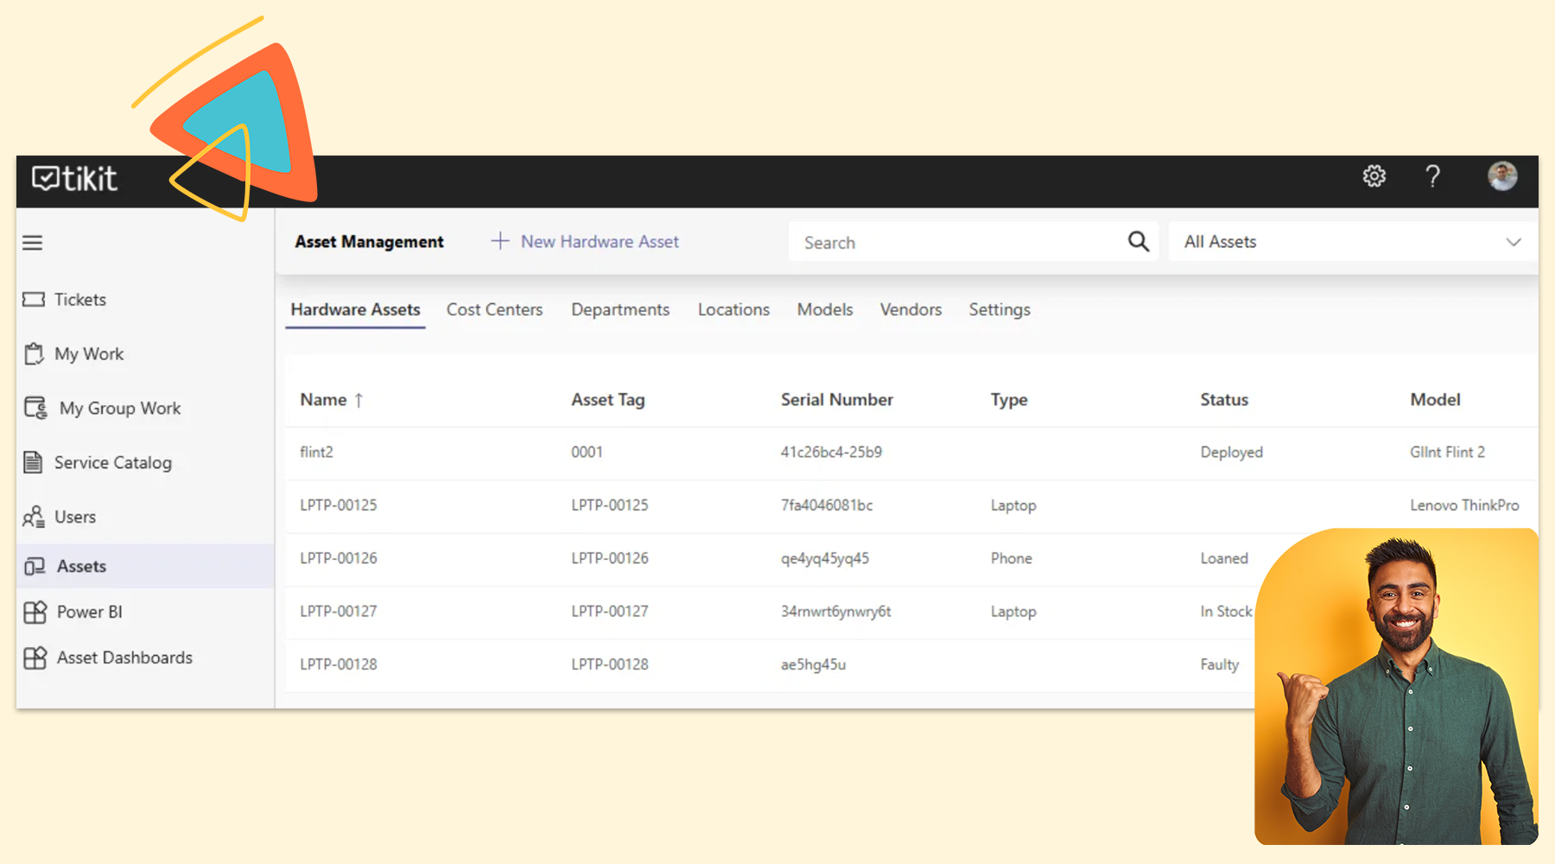Screen dimensions: 1555x864
Task: Open the Vendors tab
Action: [x=911, y=309]
